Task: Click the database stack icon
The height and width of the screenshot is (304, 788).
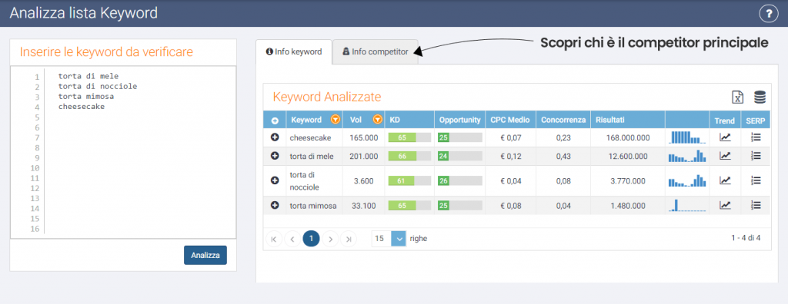Action: pos(760,97)
